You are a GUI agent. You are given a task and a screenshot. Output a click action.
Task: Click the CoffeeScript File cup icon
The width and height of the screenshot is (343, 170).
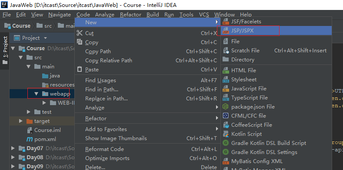pos(226,125)
